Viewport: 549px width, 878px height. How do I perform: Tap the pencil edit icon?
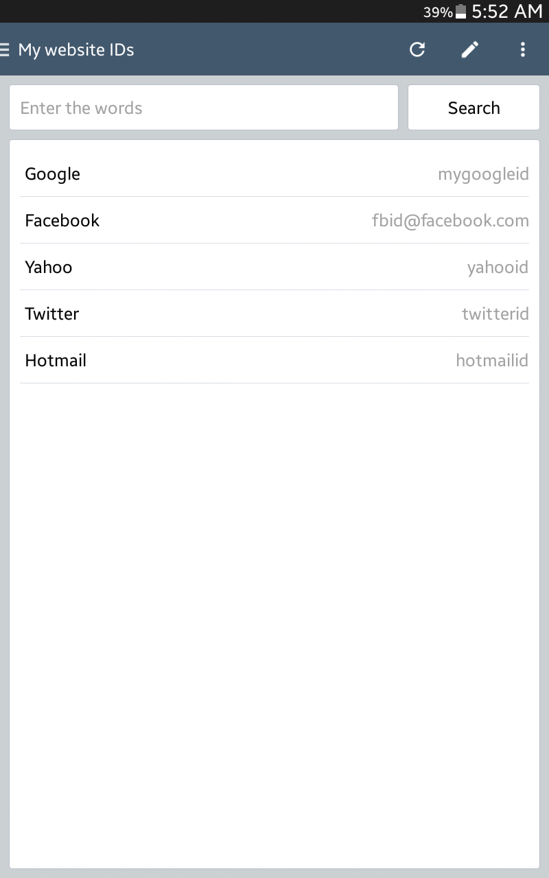(x=470, y=49)
